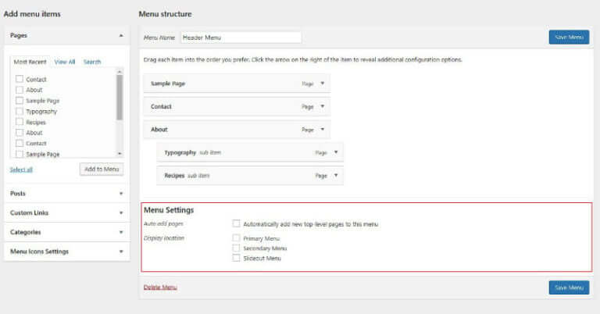
Task: Expand the Posts panel
Action: coord(120,193)
